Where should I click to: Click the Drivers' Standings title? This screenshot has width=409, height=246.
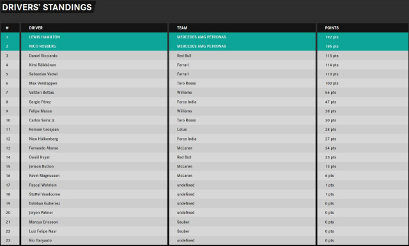click(47, 7)
